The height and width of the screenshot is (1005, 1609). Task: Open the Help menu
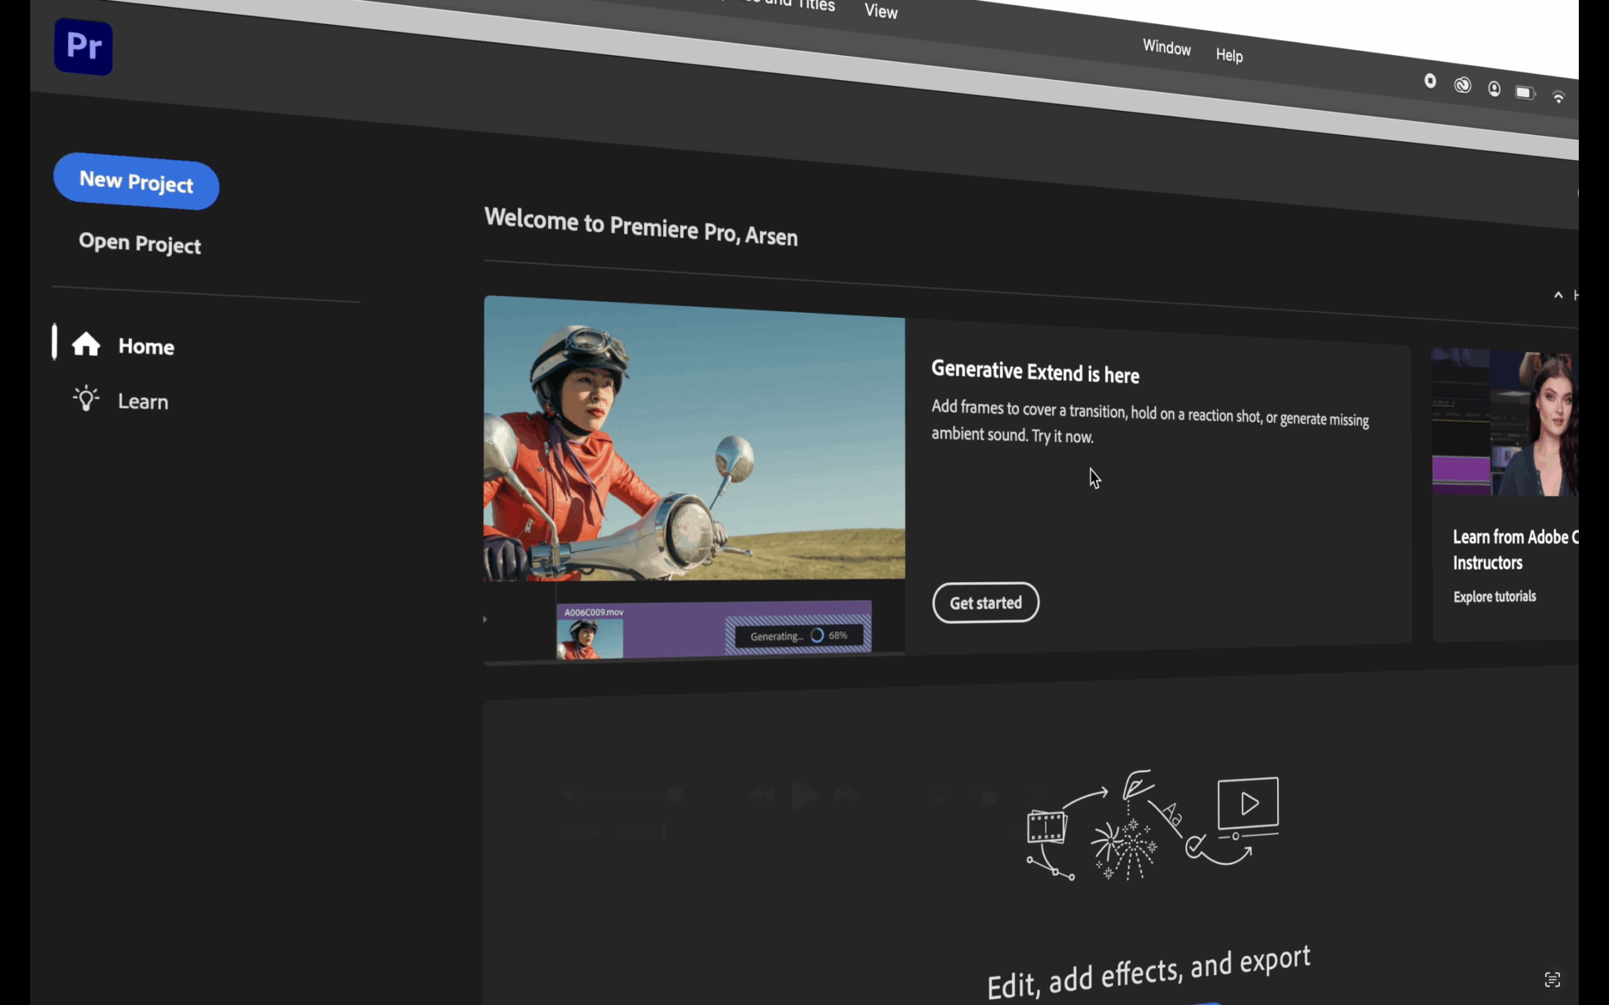tap(1229, 55)
